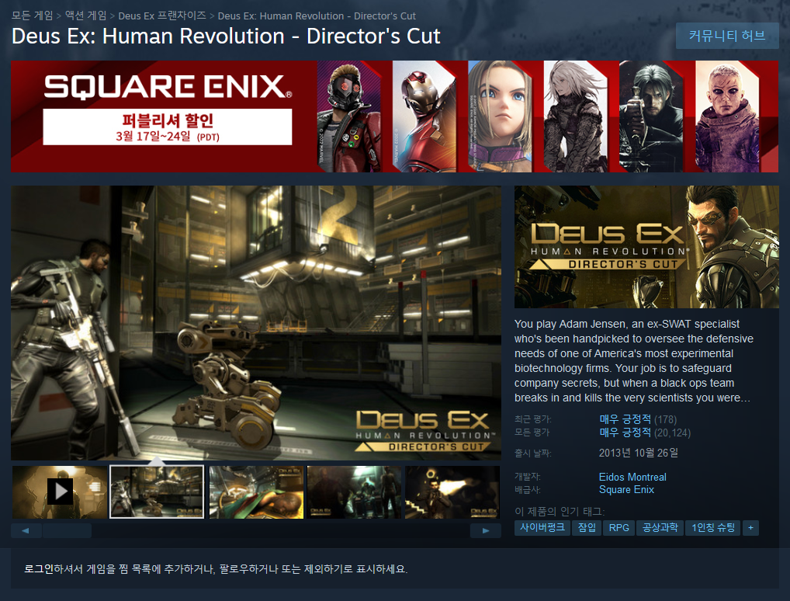
Task: Open developer Eidos Montreal link
Action: tap(632, 477)
